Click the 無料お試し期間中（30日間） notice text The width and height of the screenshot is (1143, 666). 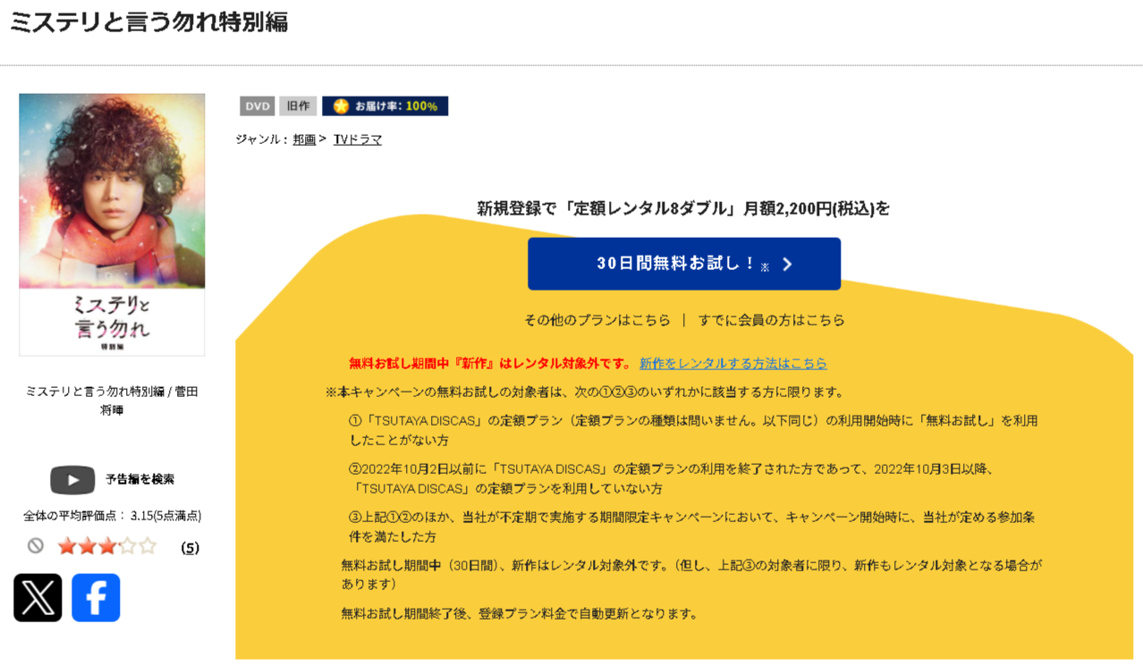[691, 574]
